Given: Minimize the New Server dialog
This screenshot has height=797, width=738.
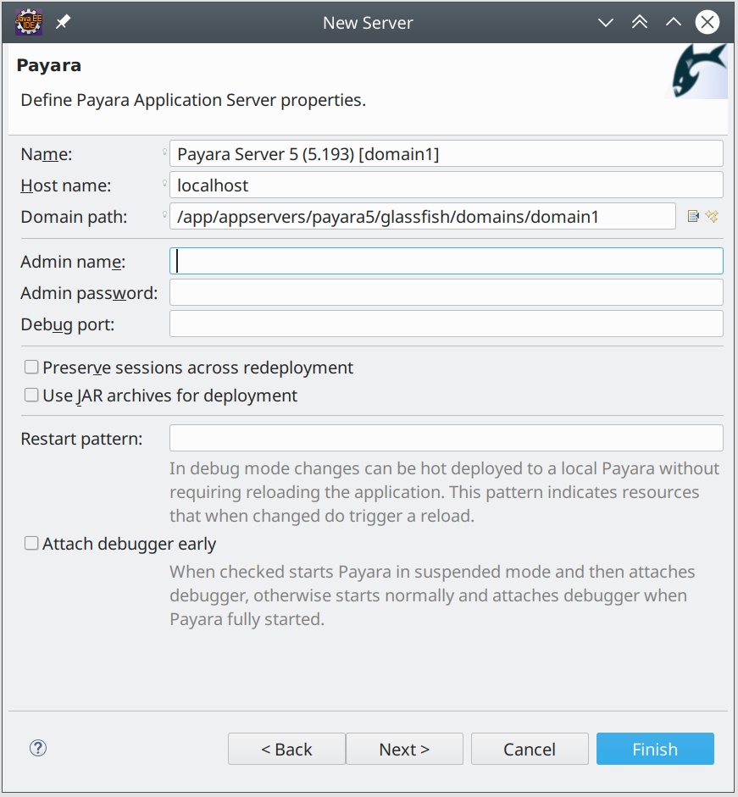Looking at the screenshot, I should [x=605, y=22].
